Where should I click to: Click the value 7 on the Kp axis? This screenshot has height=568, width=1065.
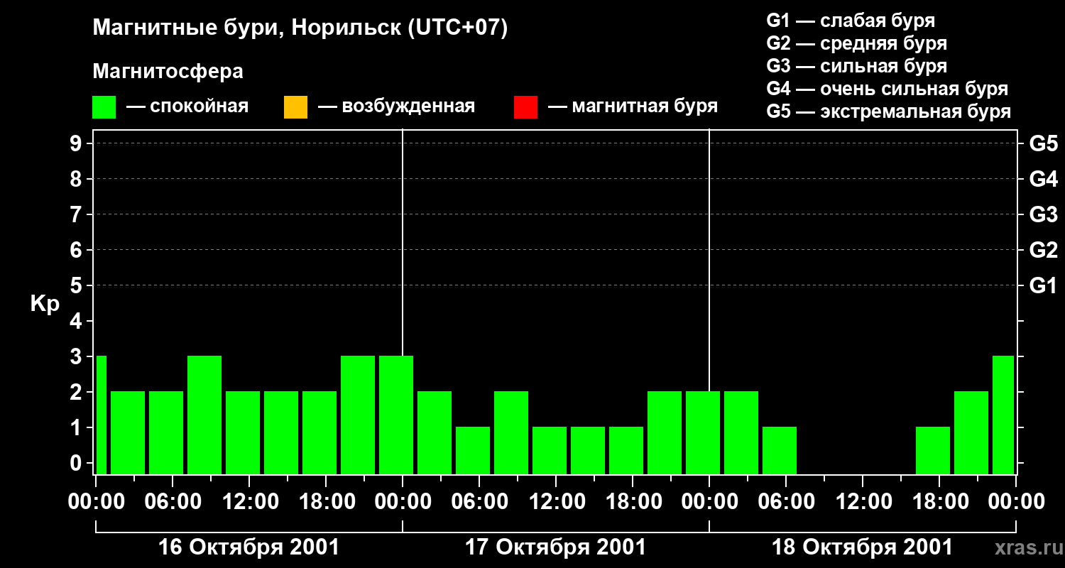click(77, 215)
